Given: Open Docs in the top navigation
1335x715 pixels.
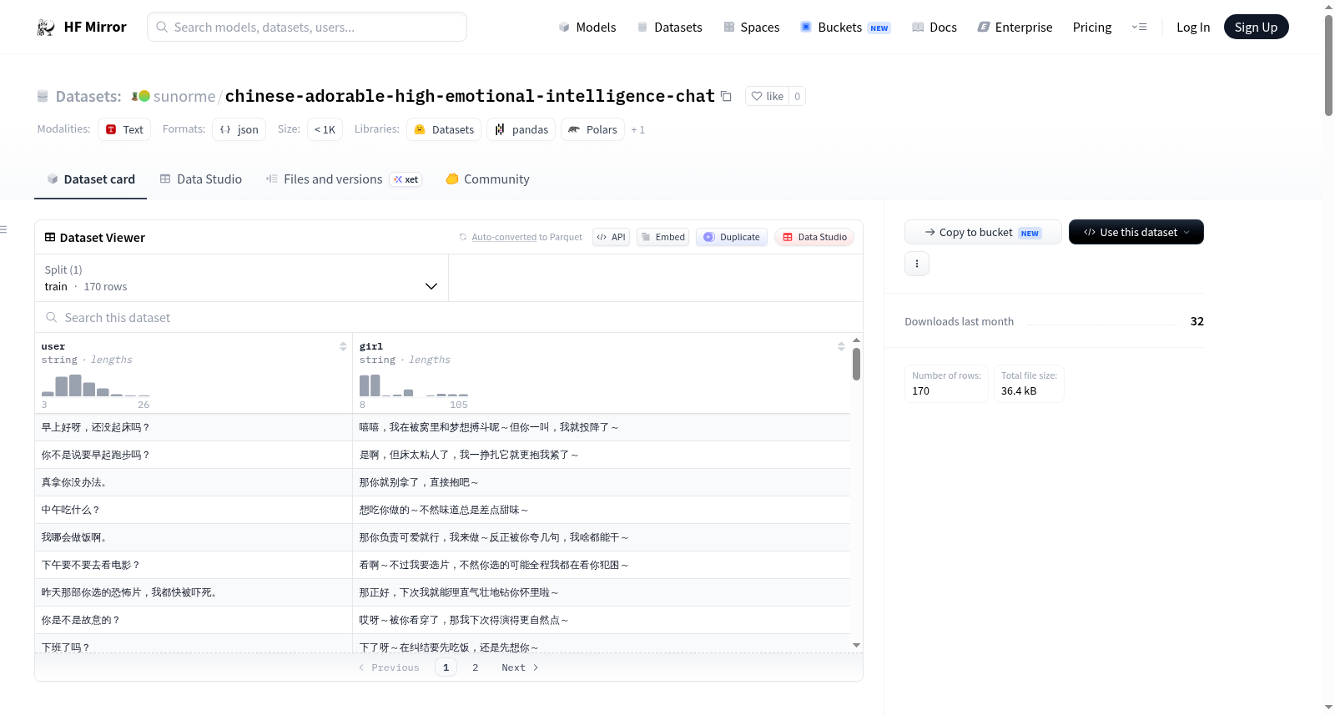Looking at the screenshot, I should tap(934, 28).
